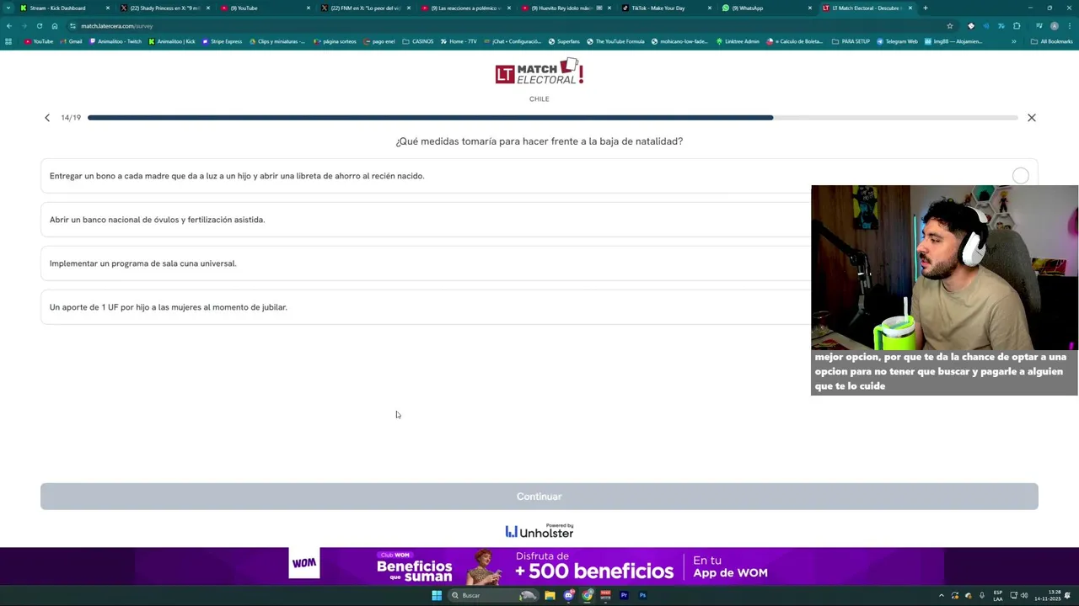Viewport: 1079px width, 606px height.
Task: Switch to FNM en X tab
Action: pos(366,8)
